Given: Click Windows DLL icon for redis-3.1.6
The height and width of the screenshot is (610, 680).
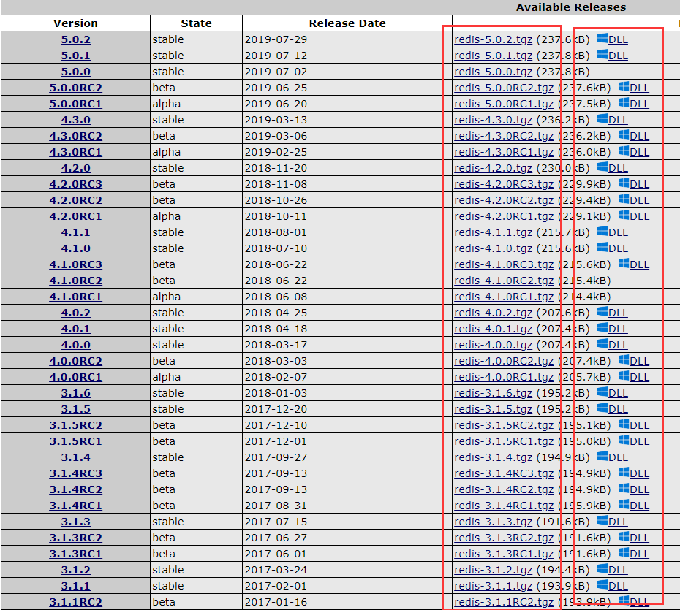Looking at the screenshot, I should [x=602, y=392].
